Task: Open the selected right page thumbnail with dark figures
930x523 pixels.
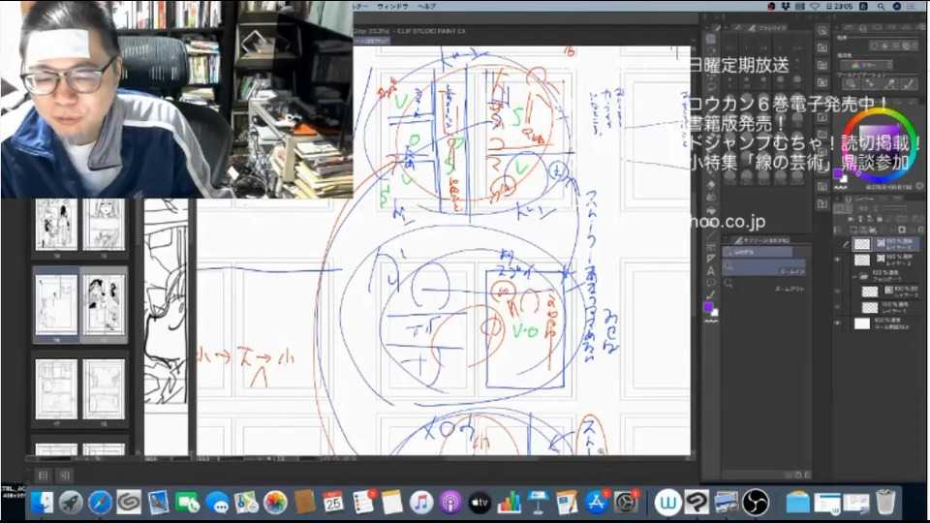Action: click(x=104, y=304)
